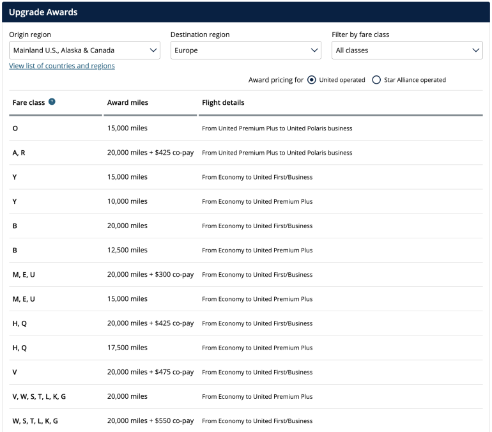The width and height of the screenshot is (492, 432).
Task: Select Star Alliance operated pricing option
Action: [x=376, y=80]
